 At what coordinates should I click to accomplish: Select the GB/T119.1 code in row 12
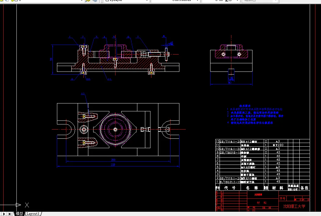tap(230, 141)
